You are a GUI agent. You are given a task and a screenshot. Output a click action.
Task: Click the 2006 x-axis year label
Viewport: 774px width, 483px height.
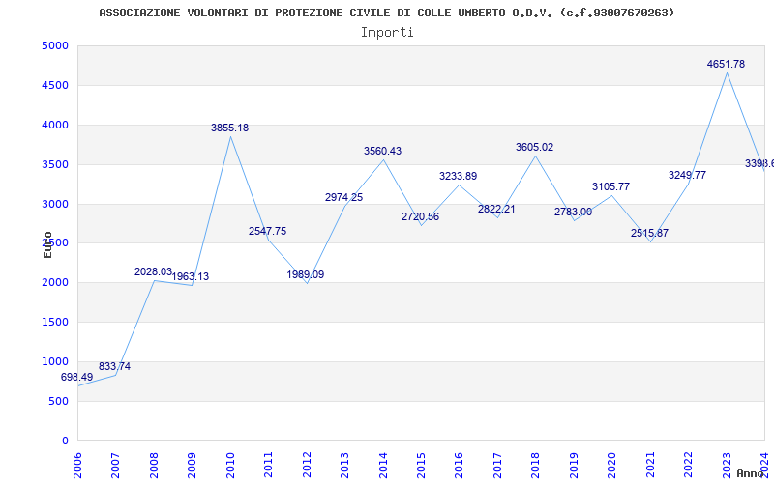77,466
